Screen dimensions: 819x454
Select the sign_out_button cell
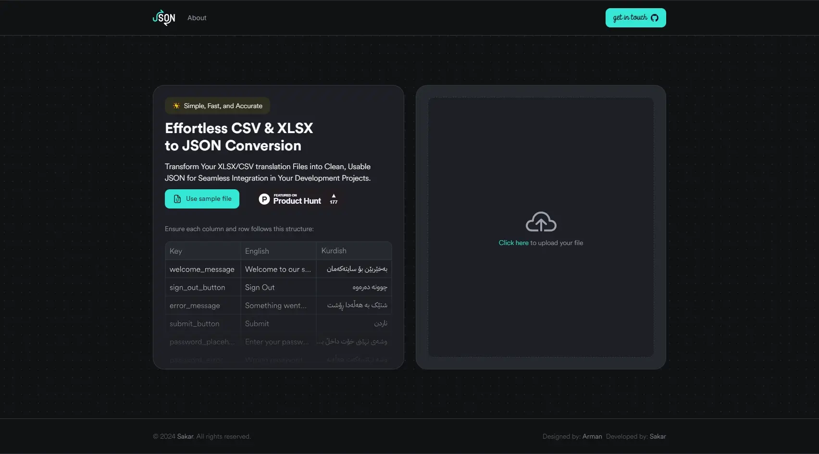(x=203, y=287)
